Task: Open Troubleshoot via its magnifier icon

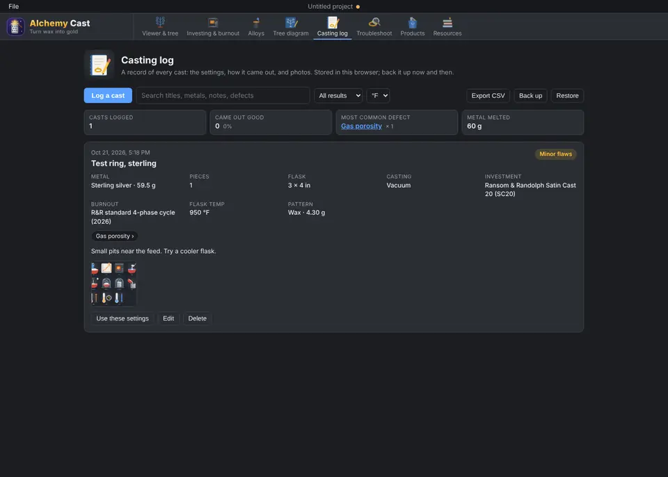Action: pos(374,22)
